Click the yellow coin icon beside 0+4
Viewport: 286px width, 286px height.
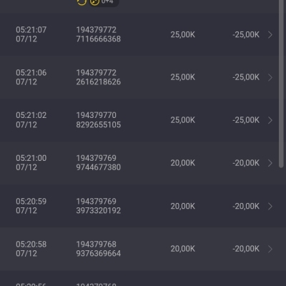[x=94, y=2]
